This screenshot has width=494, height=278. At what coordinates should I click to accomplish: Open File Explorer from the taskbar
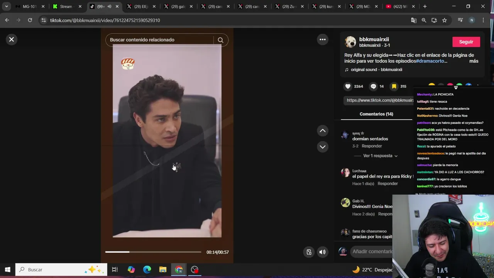coord(163,270)
